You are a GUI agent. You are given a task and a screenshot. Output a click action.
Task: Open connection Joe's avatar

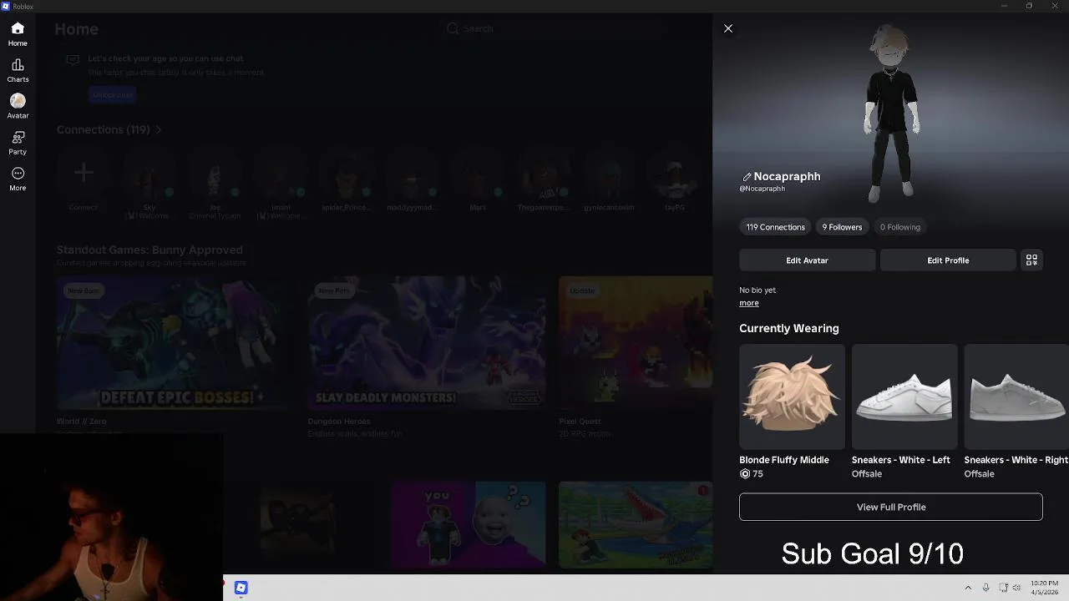click(x=215, y=174)
